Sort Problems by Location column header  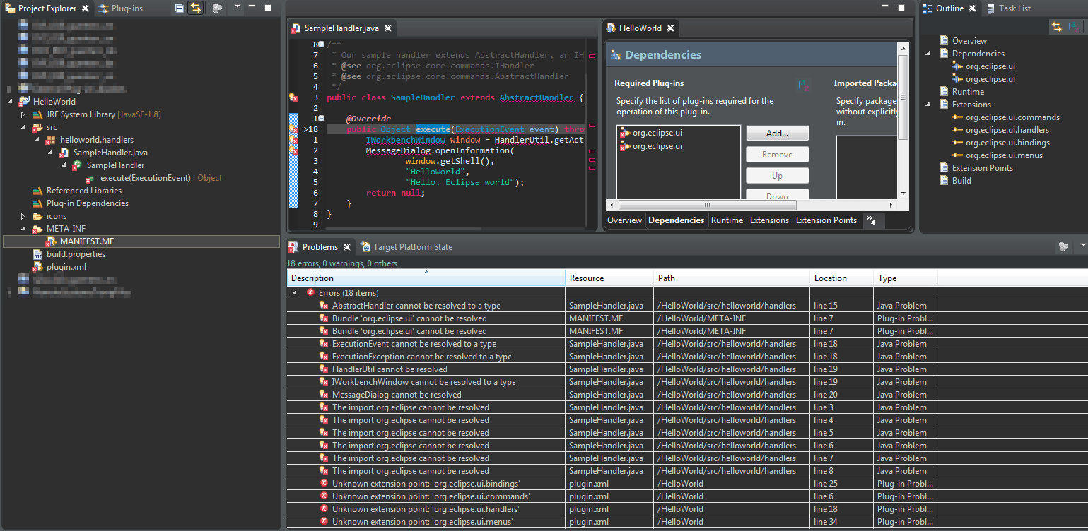click(x=842, y=278)
